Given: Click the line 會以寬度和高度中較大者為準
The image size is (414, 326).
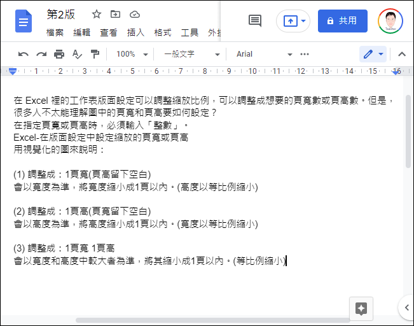Looking at the screenshot, I should pos(150,261).
